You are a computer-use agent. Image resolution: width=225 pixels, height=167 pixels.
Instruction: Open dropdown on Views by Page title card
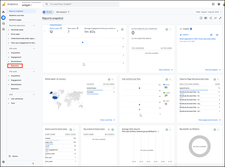click(216, 80)
